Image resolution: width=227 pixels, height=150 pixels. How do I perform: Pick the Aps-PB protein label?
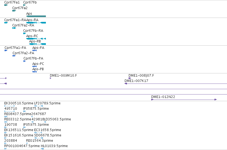38,69
